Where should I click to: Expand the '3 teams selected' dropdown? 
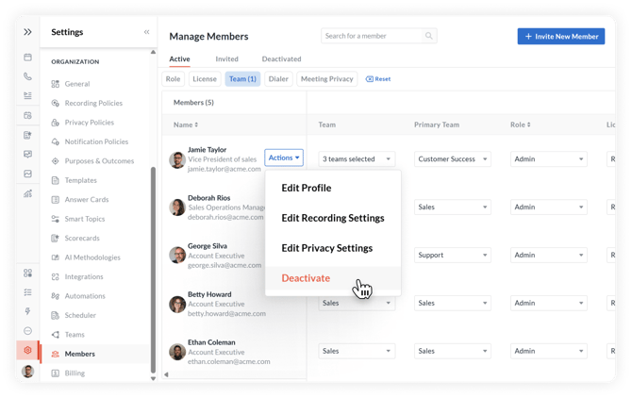pyautogui.click(x=357, y=159)
